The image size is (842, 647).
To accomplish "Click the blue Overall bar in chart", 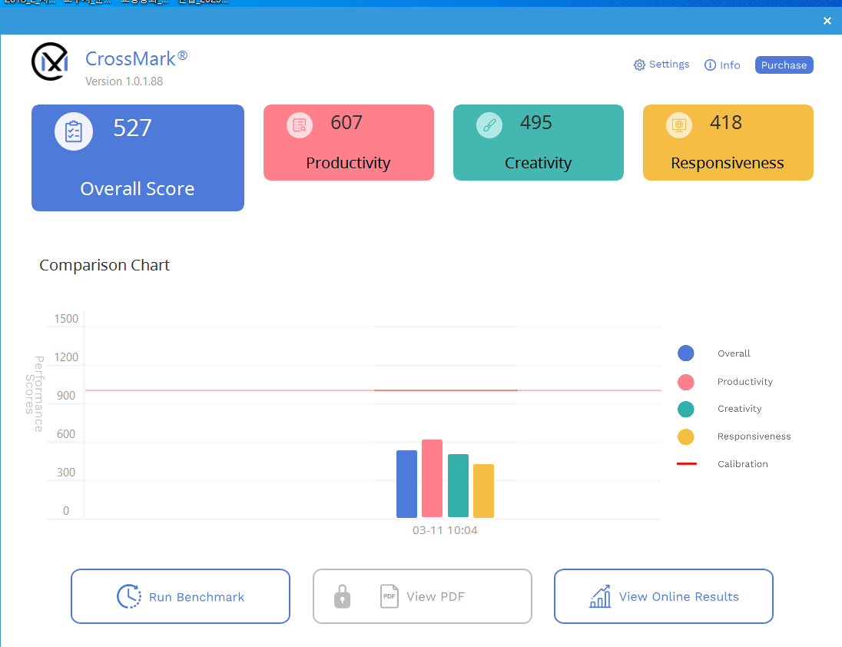I will (406, 484).
